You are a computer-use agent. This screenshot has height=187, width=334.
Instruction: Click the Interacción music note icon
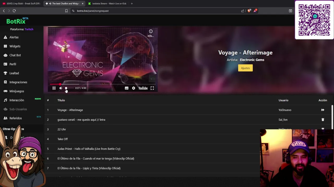pyautogui.click(x=5, y=100)
